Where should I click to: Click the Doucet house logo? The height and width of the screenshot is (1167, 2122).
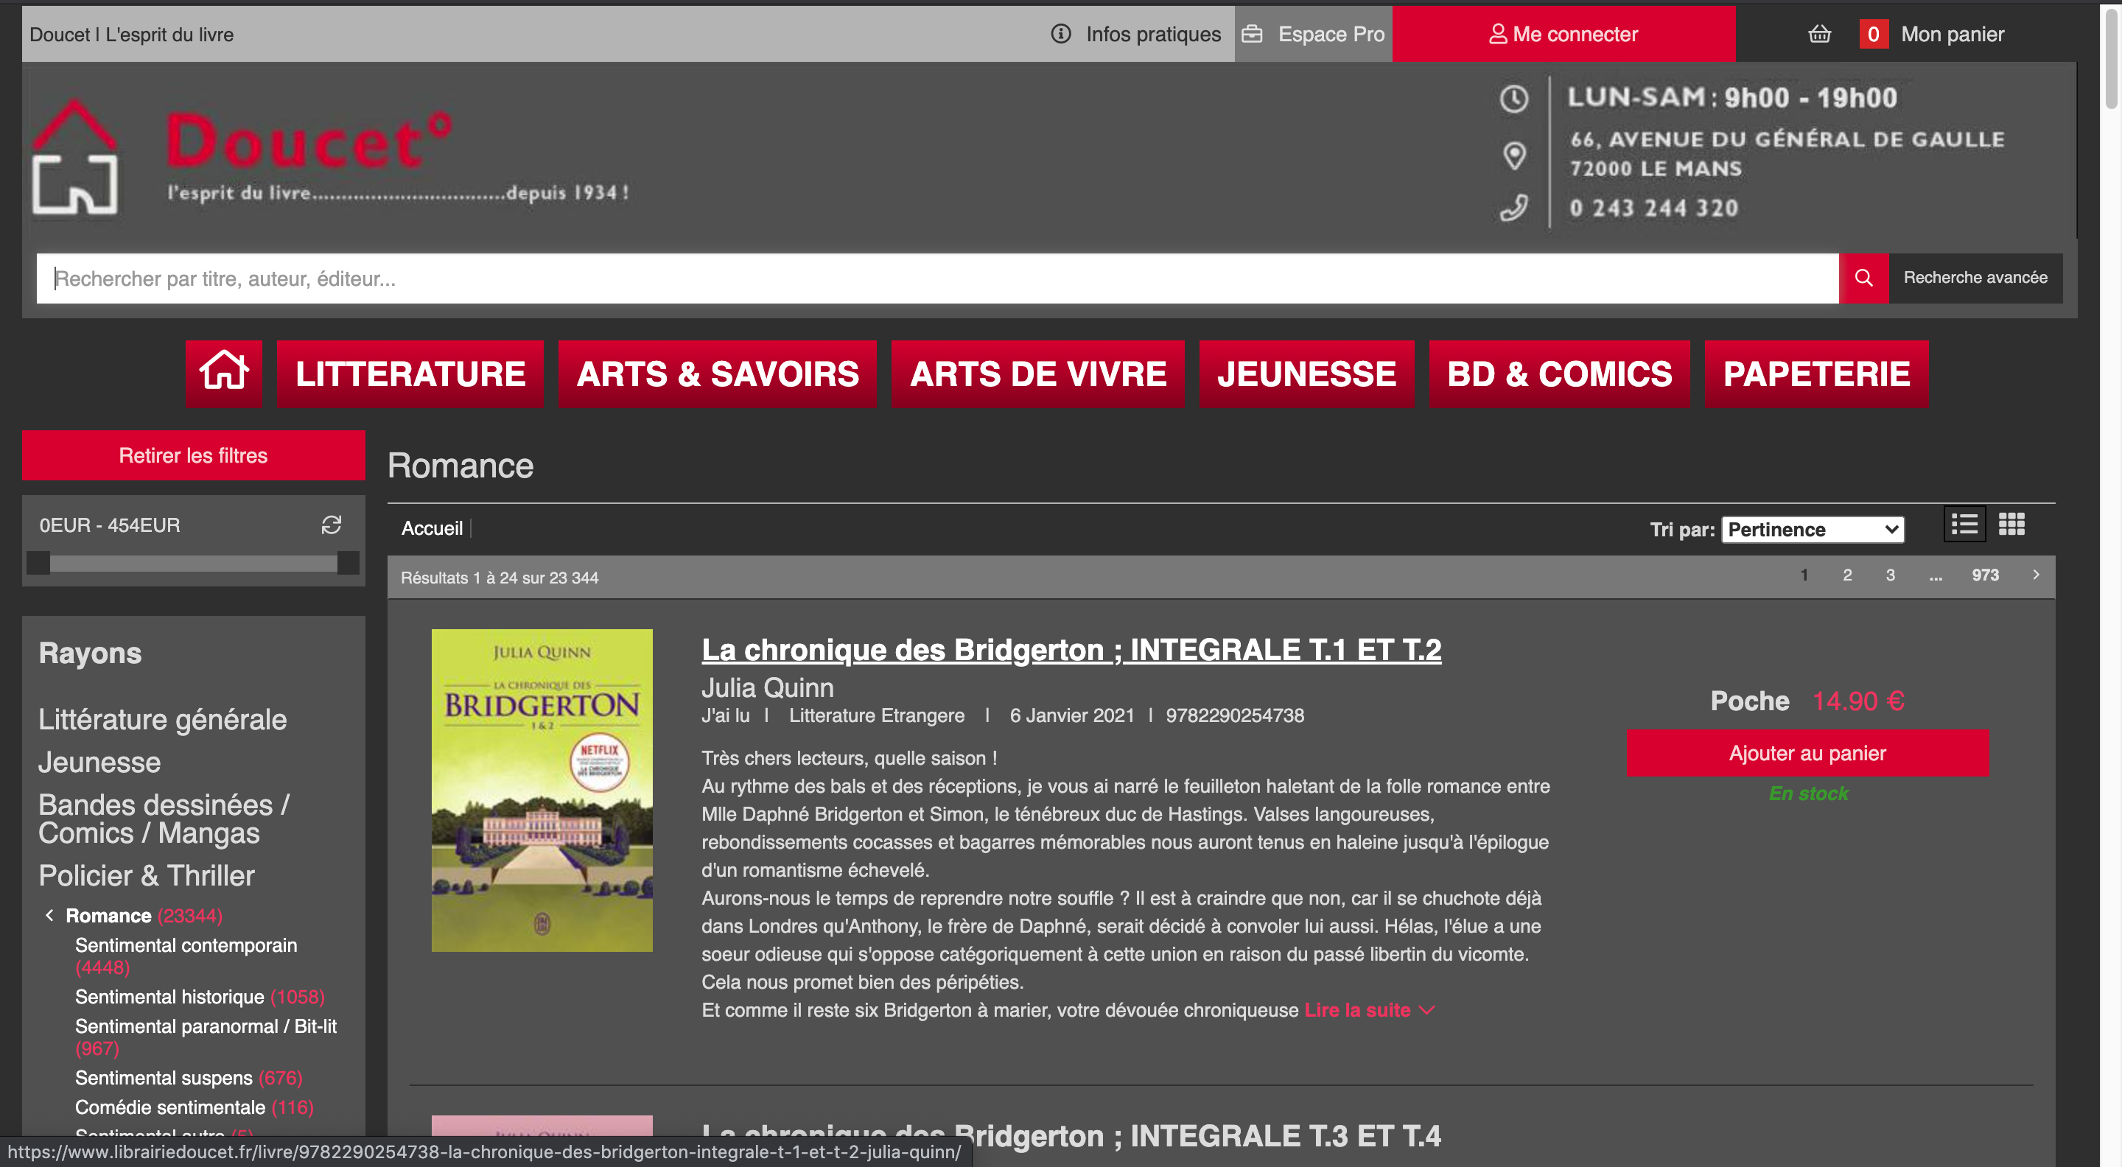74,158
